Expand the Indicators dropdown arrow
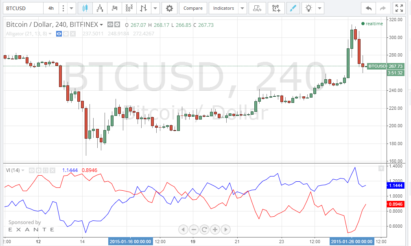Viewport: 411px width, 246px height. click(x=242, y=9)
